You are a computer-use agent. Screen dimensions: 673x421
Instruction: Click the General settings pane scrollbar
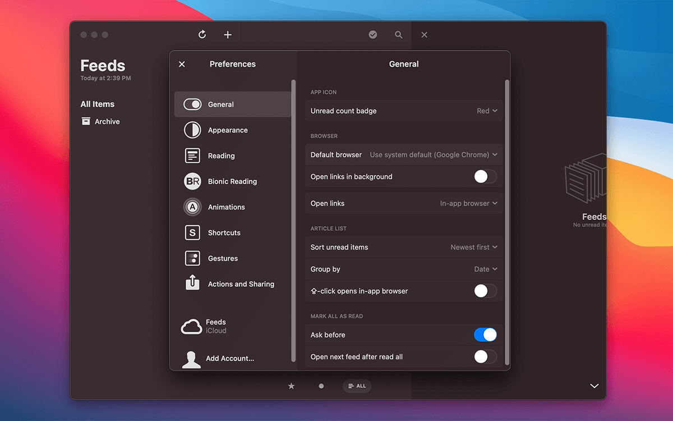click(507, 222)
